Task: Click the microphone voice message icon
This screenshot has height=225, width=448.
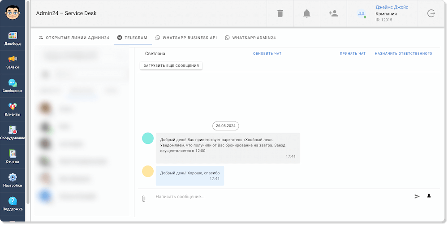Action: click(429, 196)
